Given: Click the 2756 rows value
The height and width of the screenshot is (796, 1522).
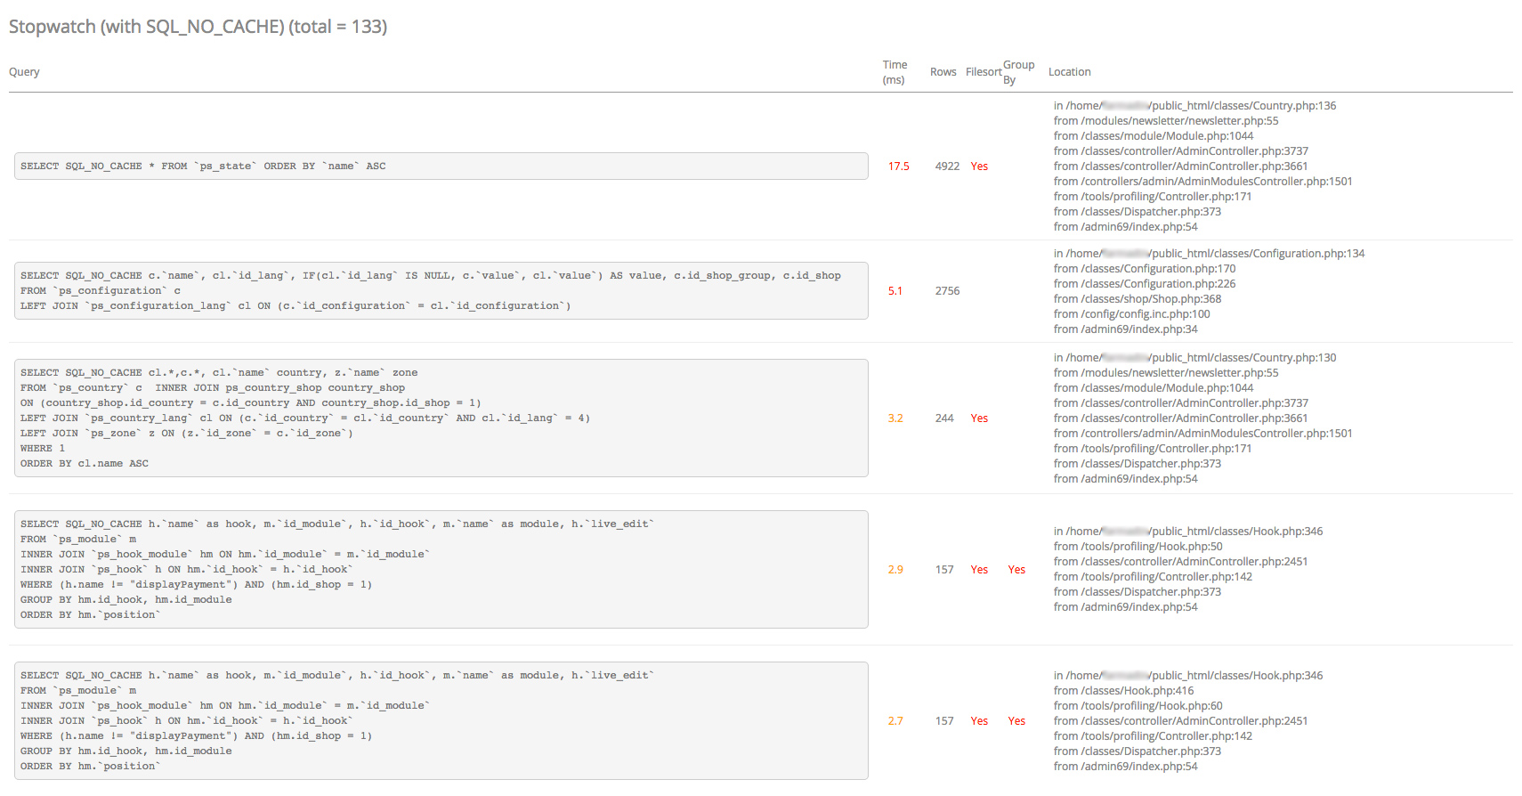Looking at the screenshot, I should point(947,291).
